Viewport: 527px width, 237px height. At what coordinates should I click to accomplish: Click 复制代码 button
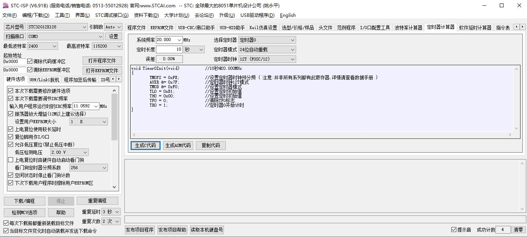[x=210, y=145]
